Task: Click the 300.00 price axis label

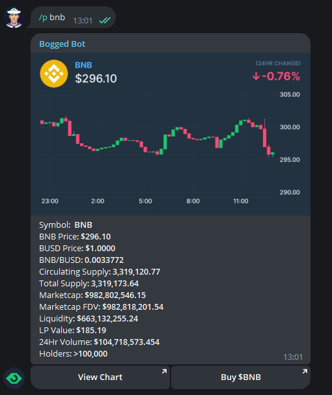Action: (x=290, y=127)
